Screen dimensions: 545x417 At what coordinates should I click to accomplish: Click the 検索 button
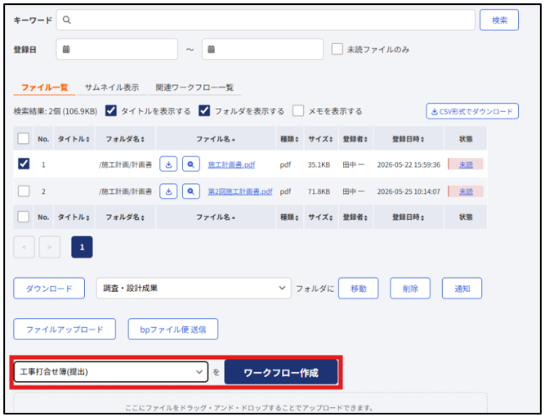(x=499, y=20)
